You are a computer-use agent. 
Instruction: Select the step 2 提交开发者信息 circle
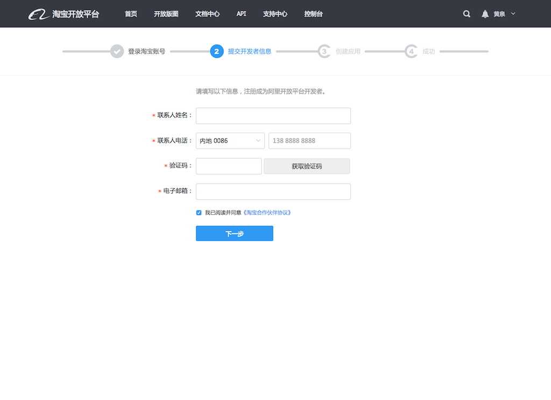(x=216, y=51)
